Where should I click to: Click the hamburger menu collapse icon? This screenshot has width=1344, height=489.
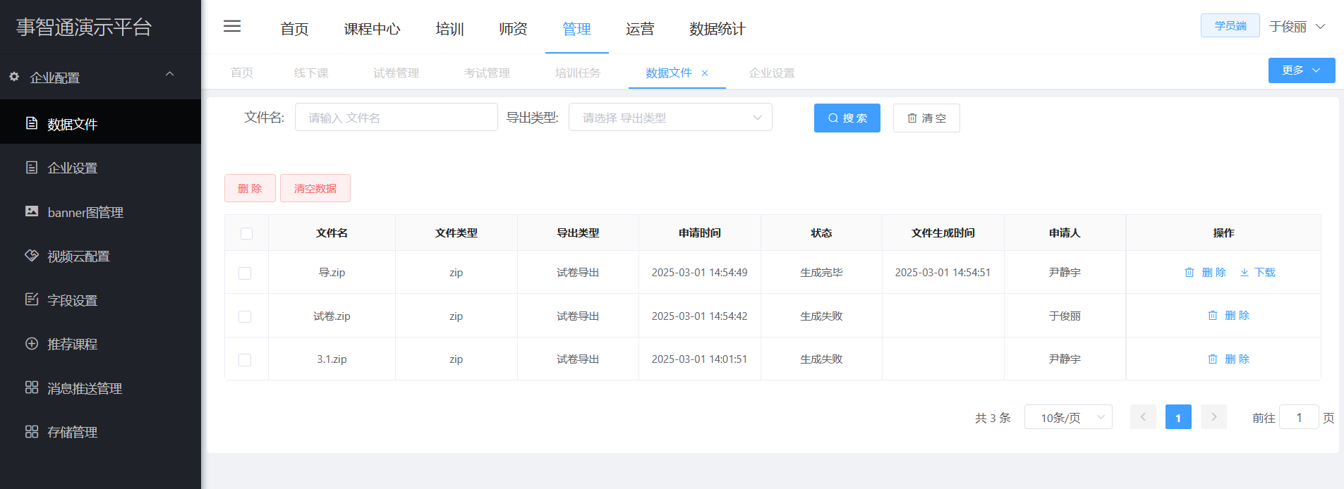pos(232,27)
